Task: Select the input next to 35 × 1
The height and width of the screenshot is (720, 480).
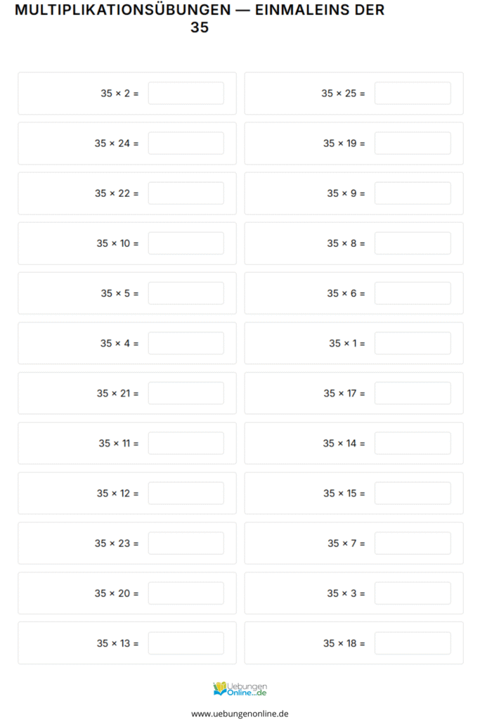Action: coord(412,343)
